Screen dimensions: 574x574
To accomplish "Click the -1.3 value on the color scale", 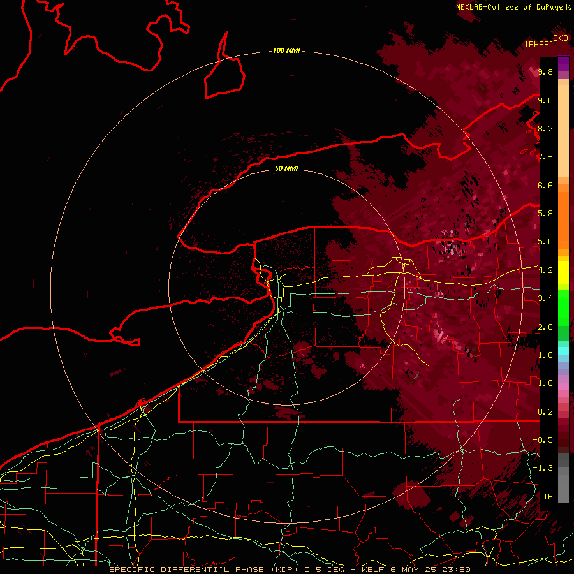I will [x=543, y=468].
